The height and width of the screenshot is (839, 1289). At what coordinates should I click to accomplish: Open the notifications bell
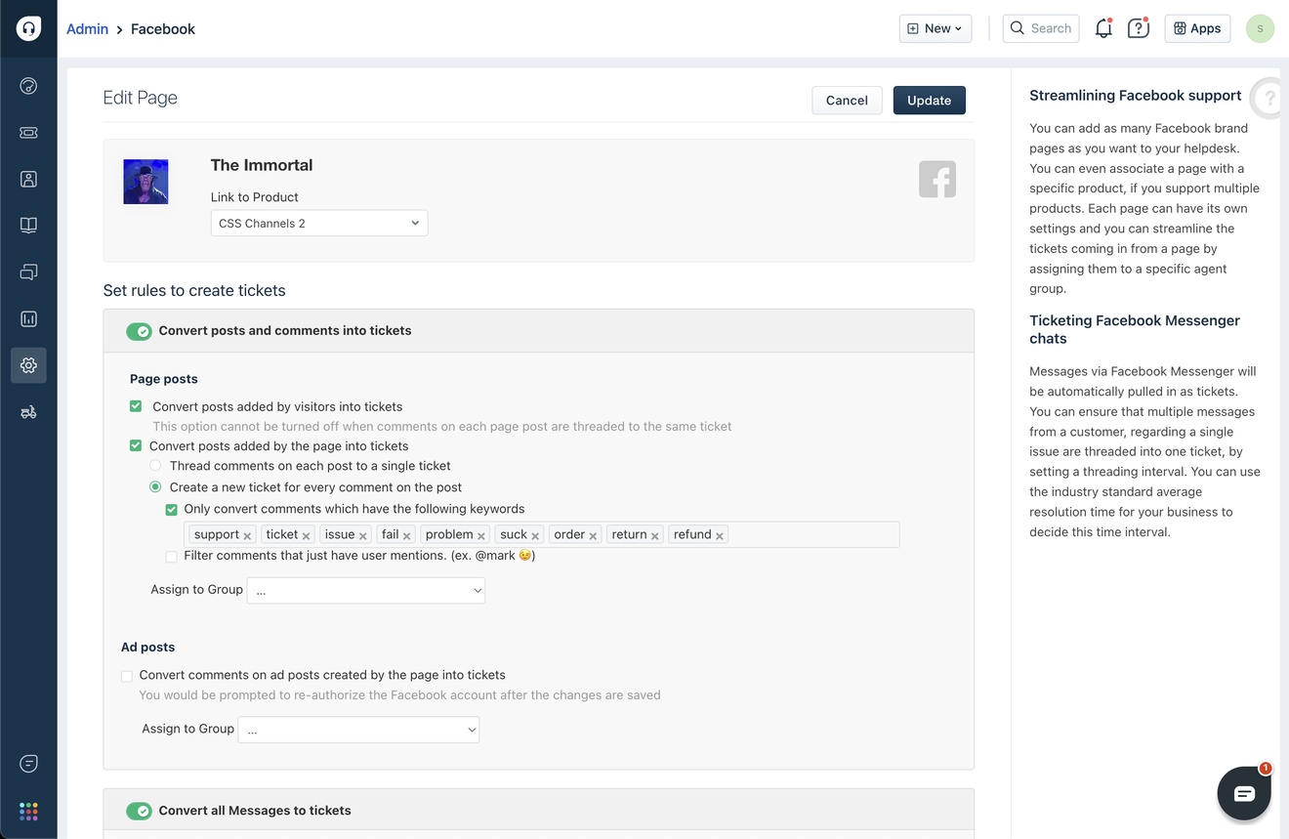pyautogui.click(x=1103, y=28)
